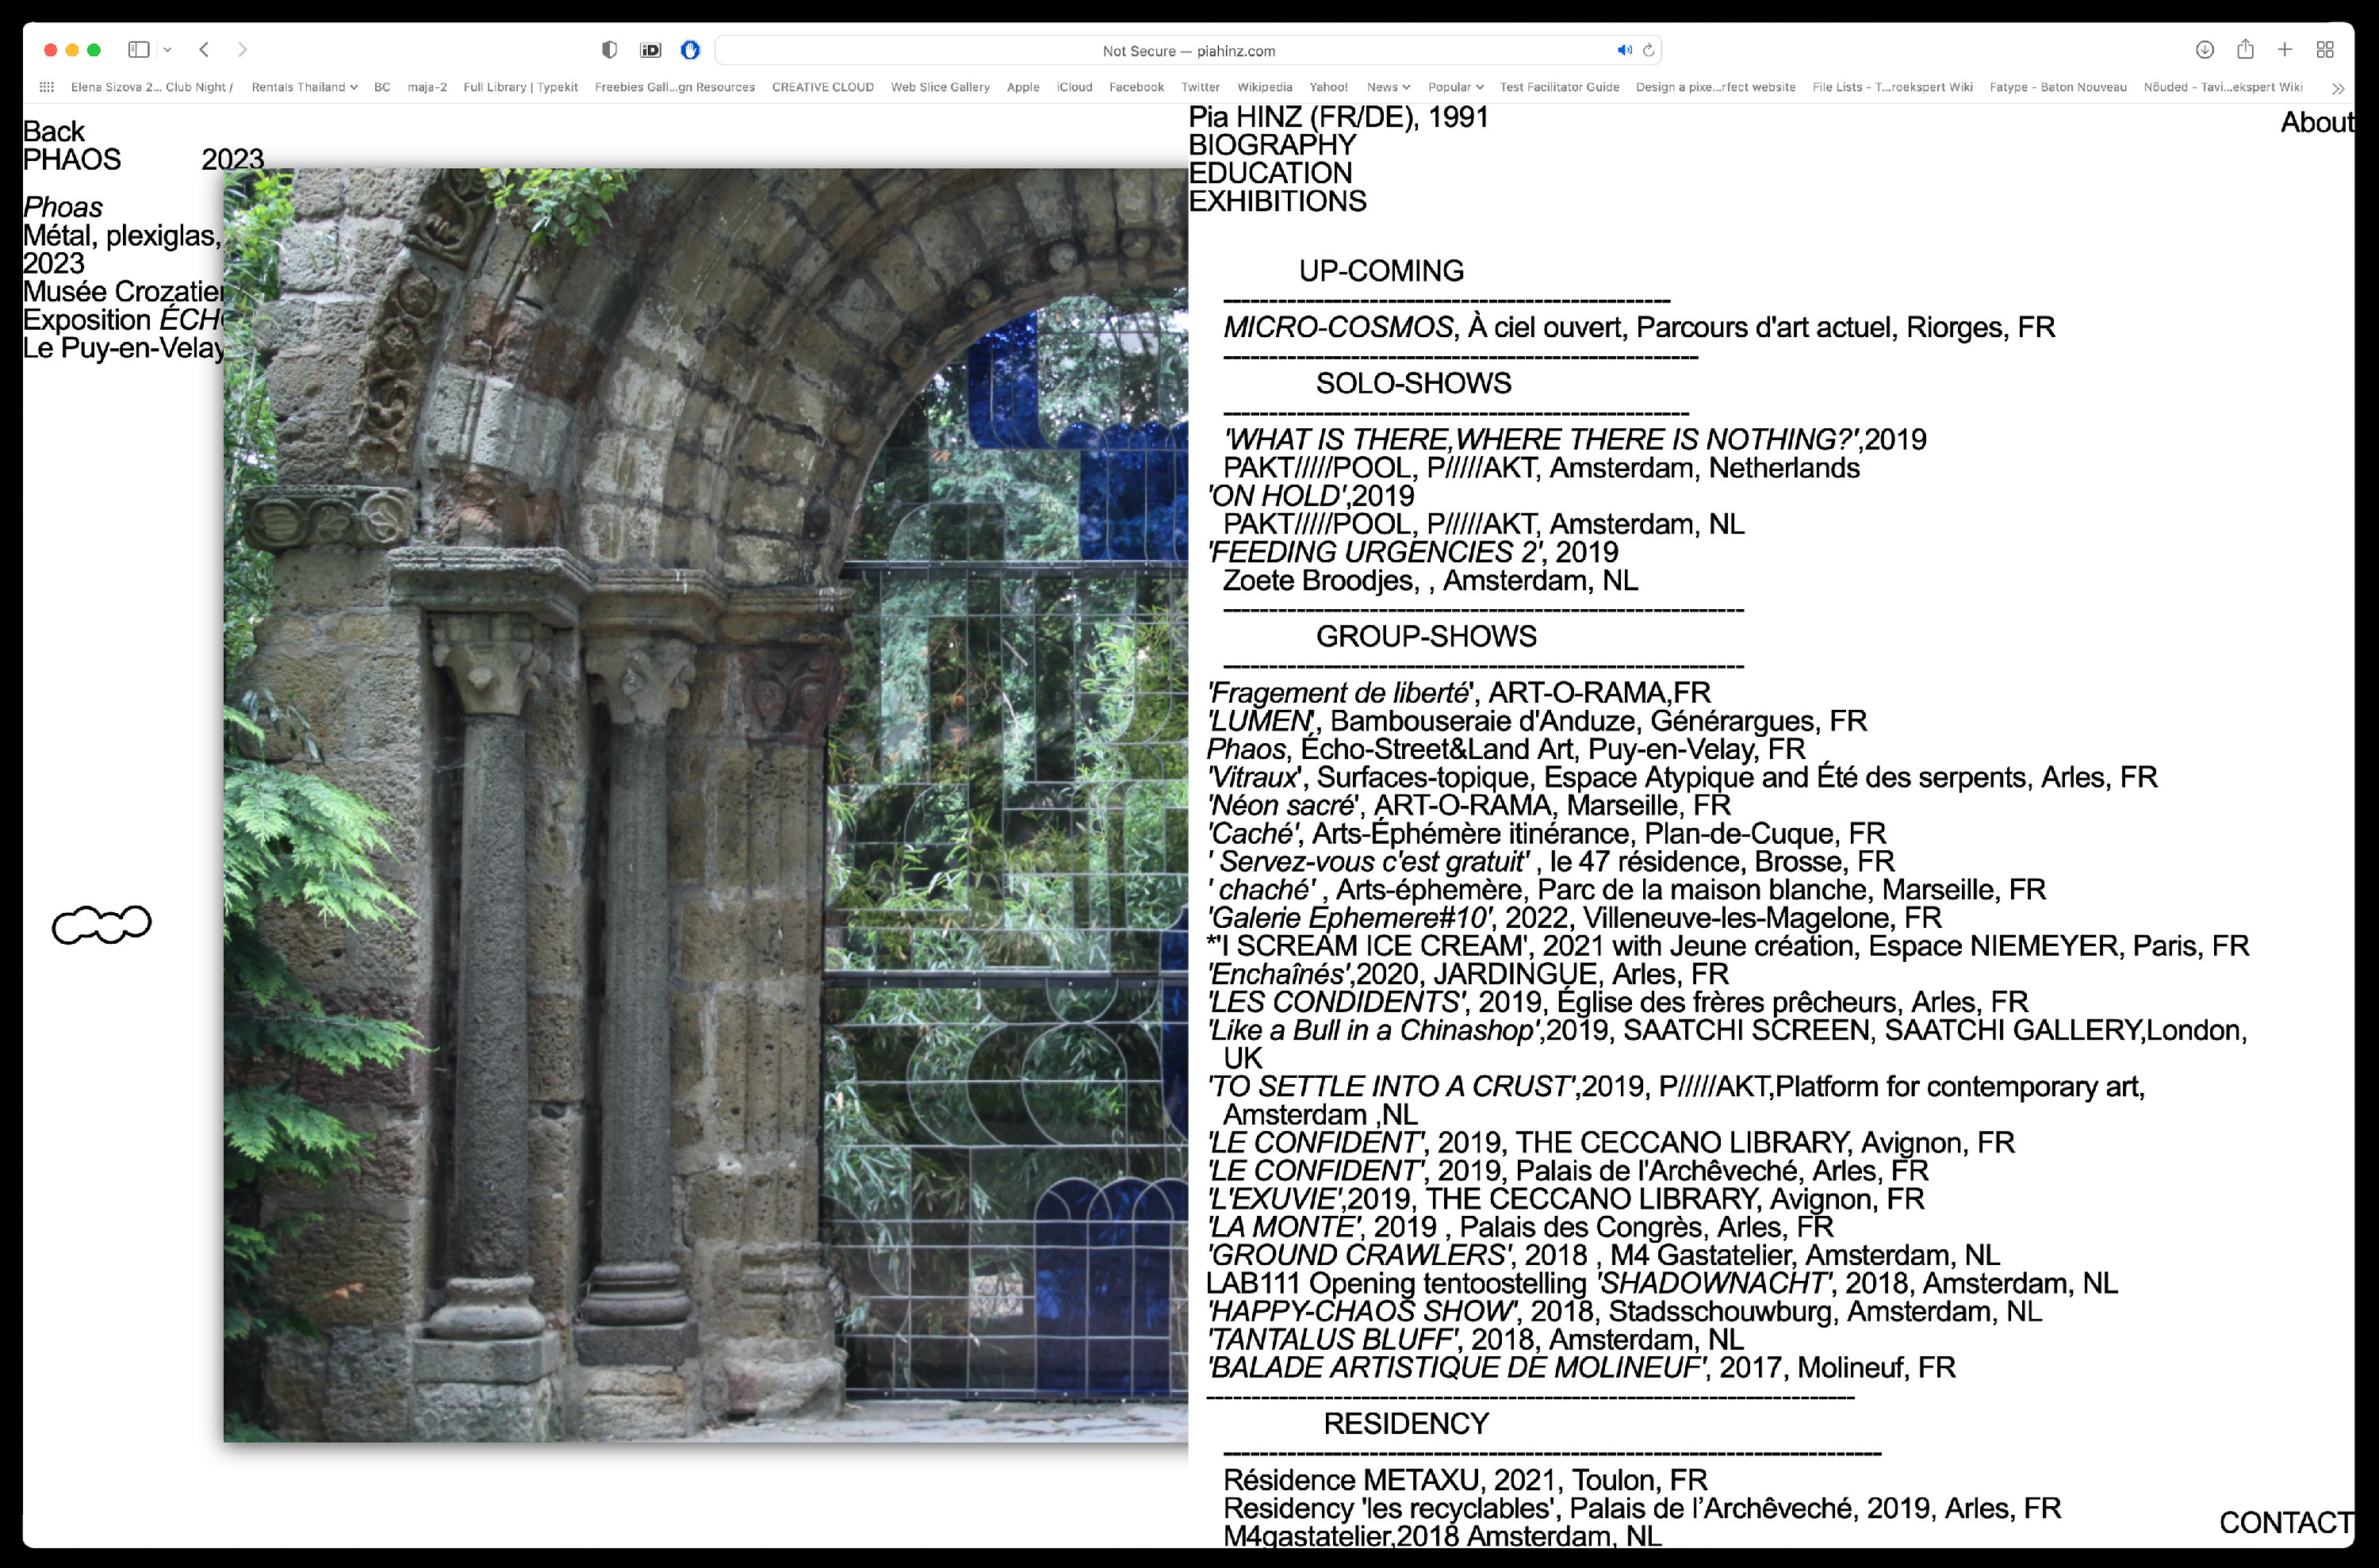Viewport: 2379px width, 1568px height.
Task: Expand Popular bookmark folder
Action: [1455, 87]
